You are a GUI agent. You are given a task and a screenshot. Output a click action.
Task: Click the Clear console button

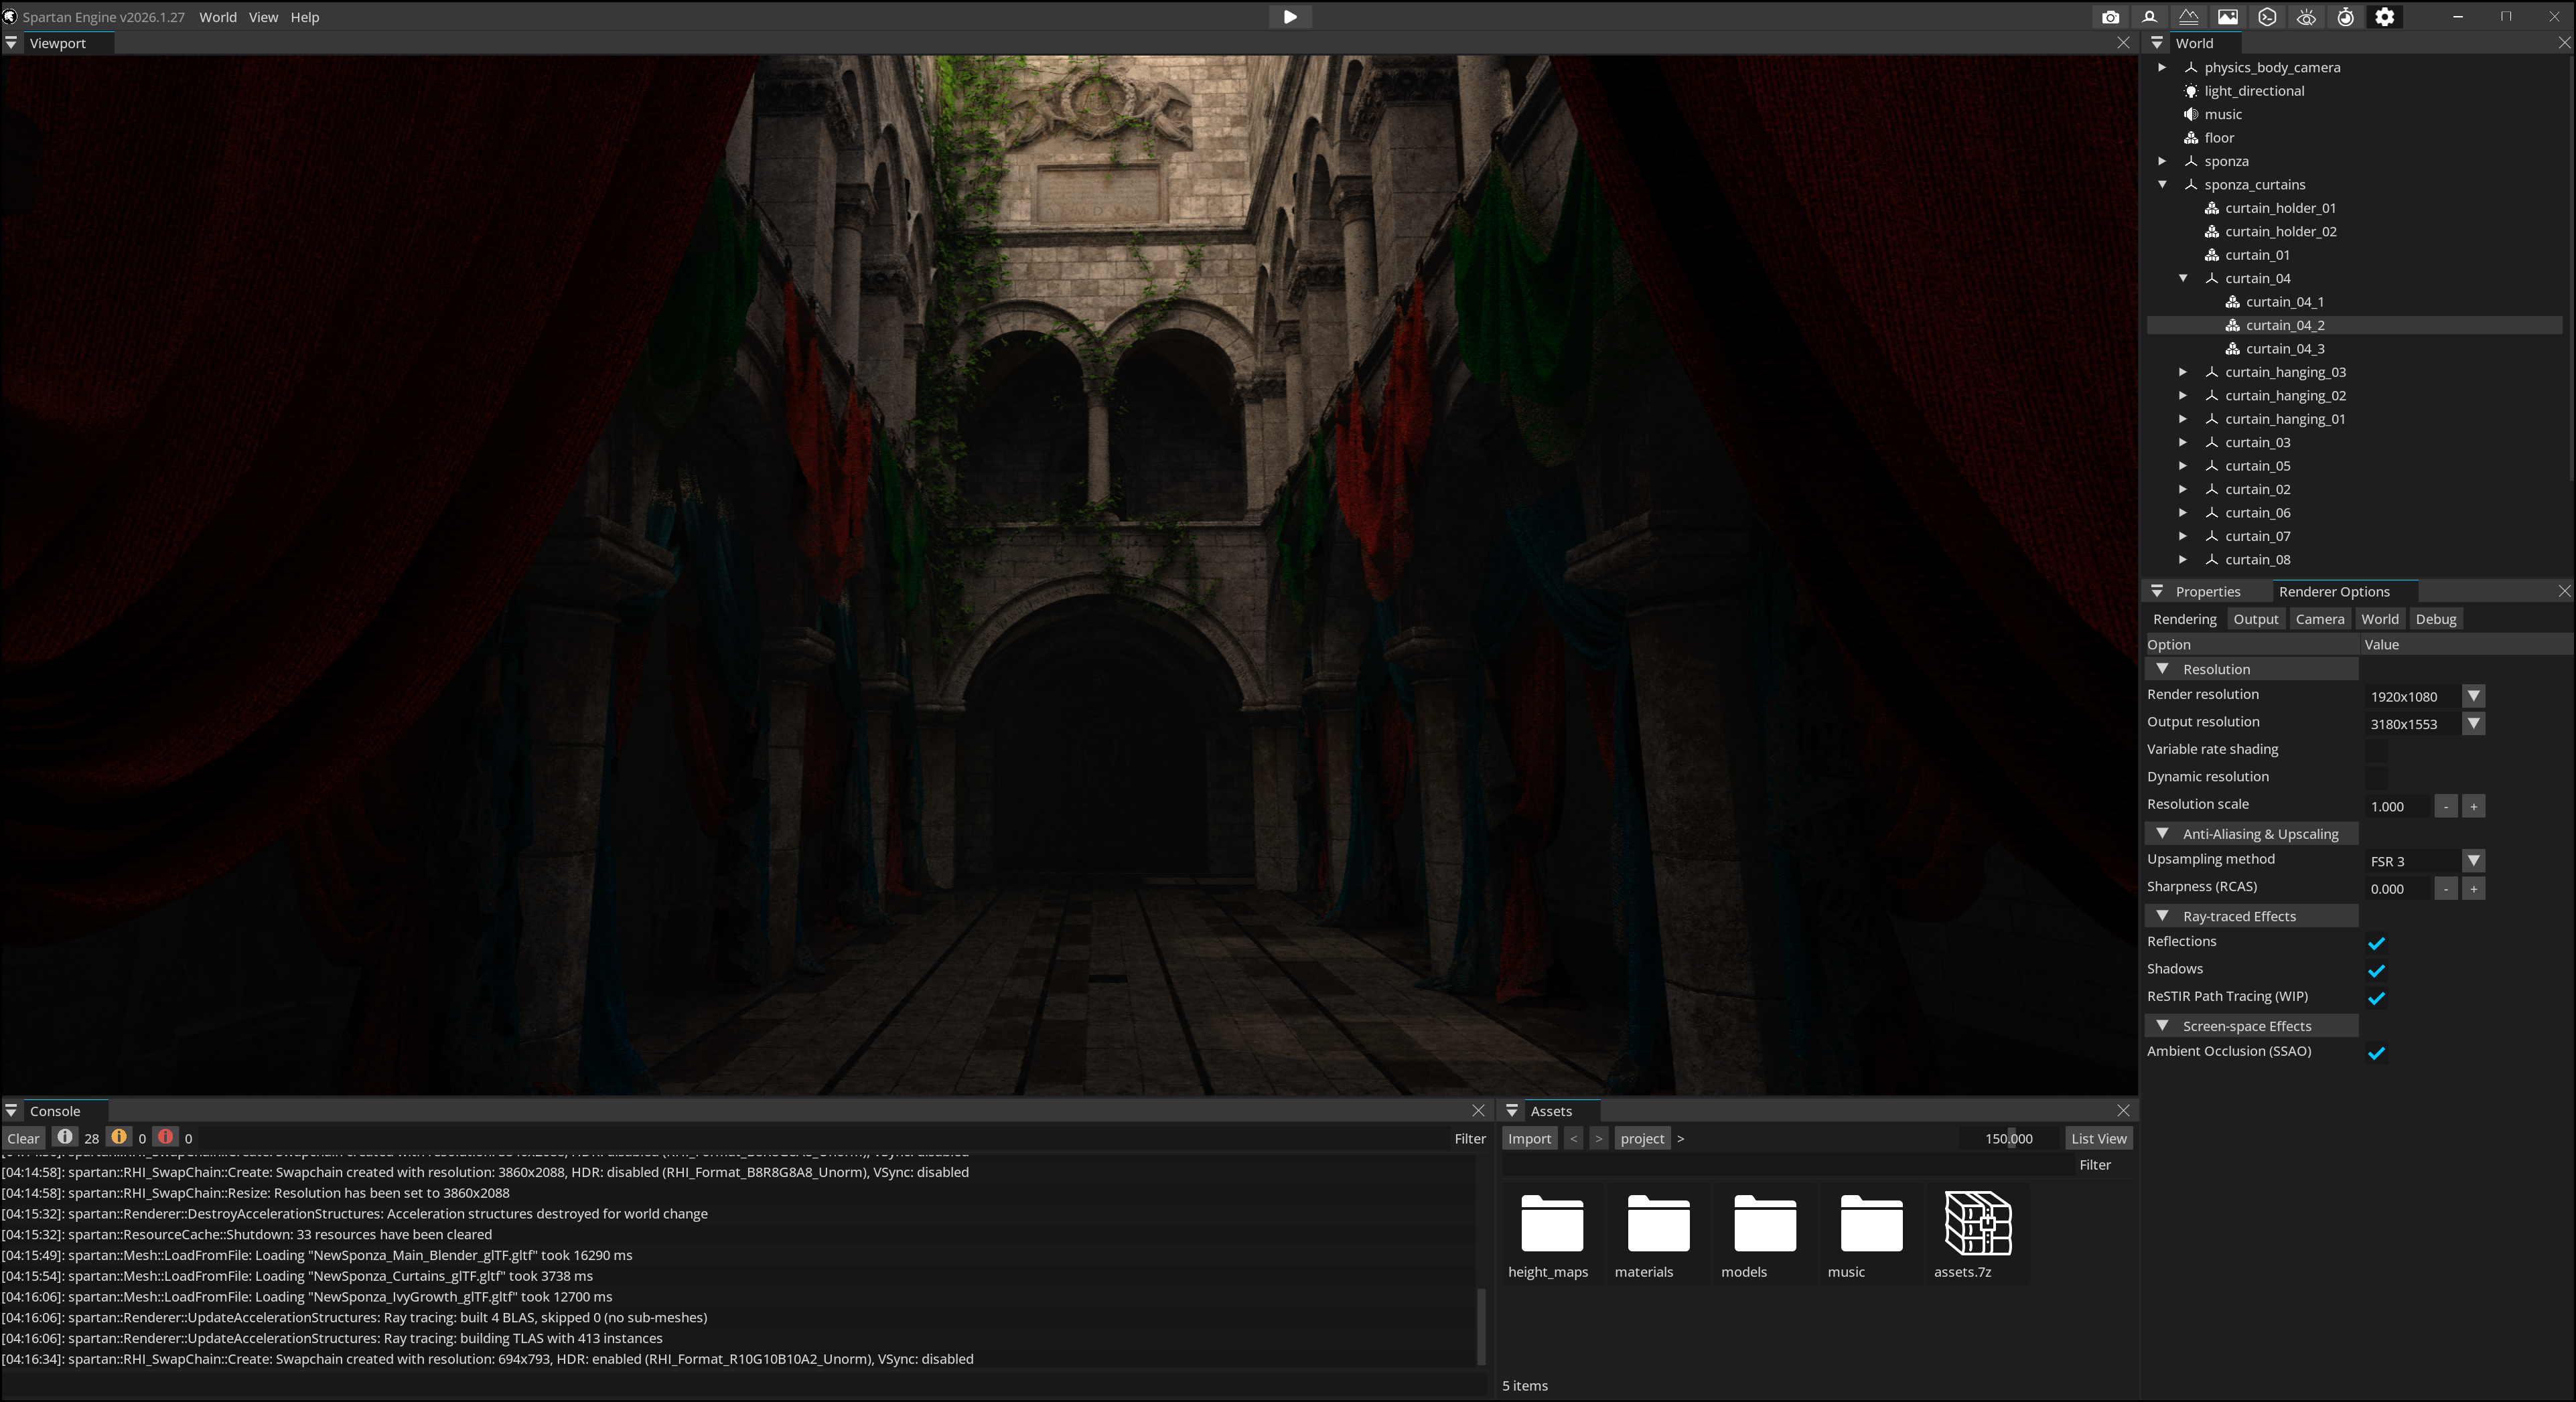point(23,1138)
